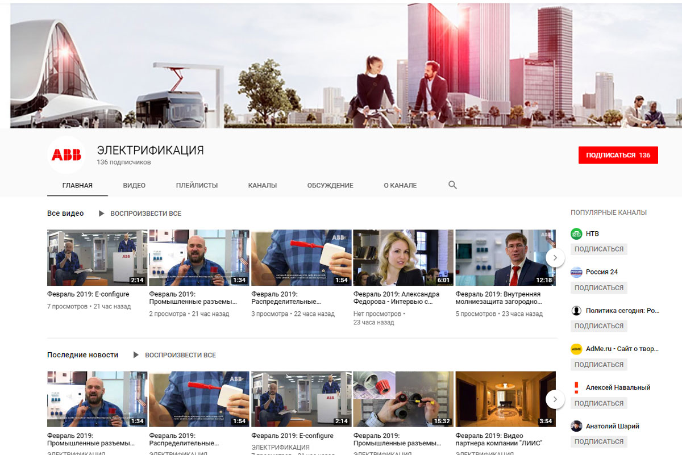Click the Анатолий Шарий channel avatar icon
Screen dimensions: 682x455
(x=576, y=426)
